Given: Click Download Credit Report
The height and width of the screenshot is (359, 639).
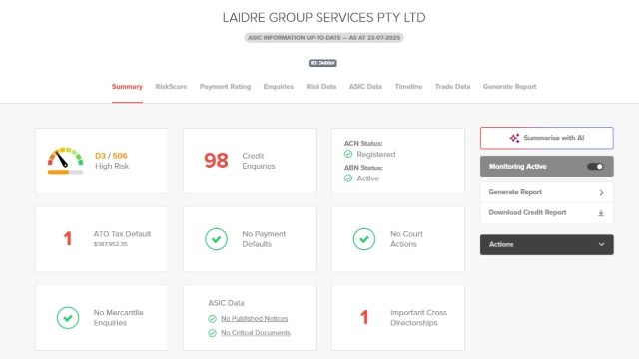Looking at the screenshot, I should tap(546, 212).
